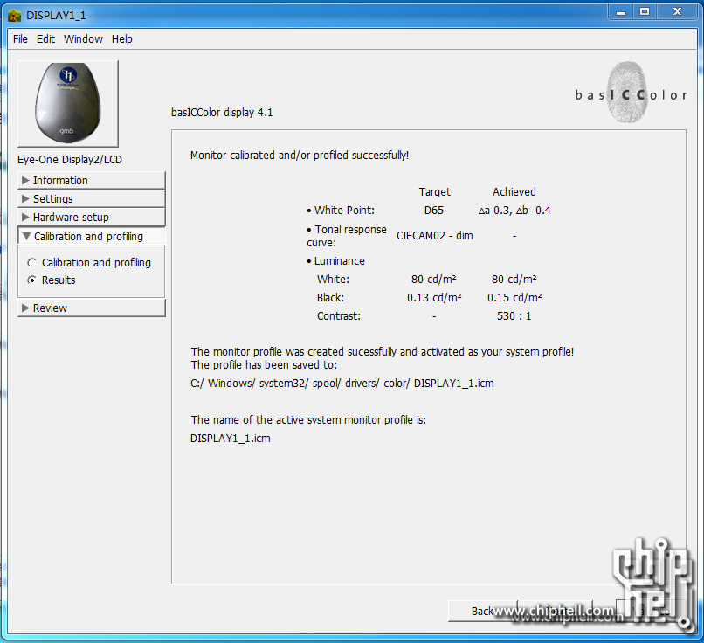Expand the Hardware setup section
This screenshot has height=643, width=704.
tap(91, 218)
